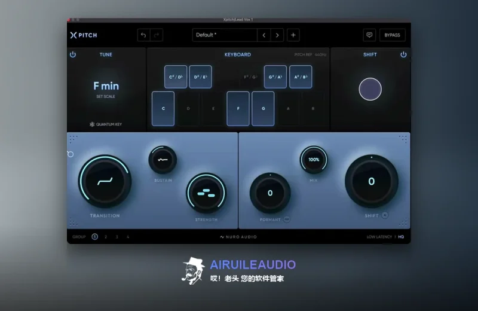Viewport: 478px width, 311px height.
Task: Toggle the F#/Gb key
Action: (250, 77)
